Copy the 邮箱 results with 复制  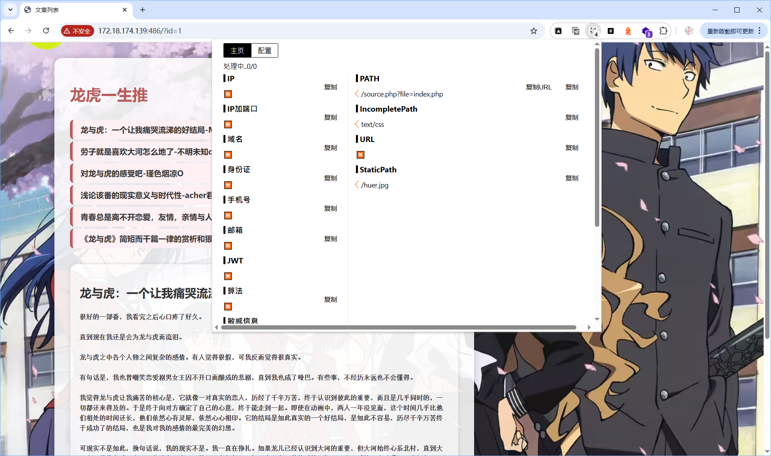coord(330,239)
